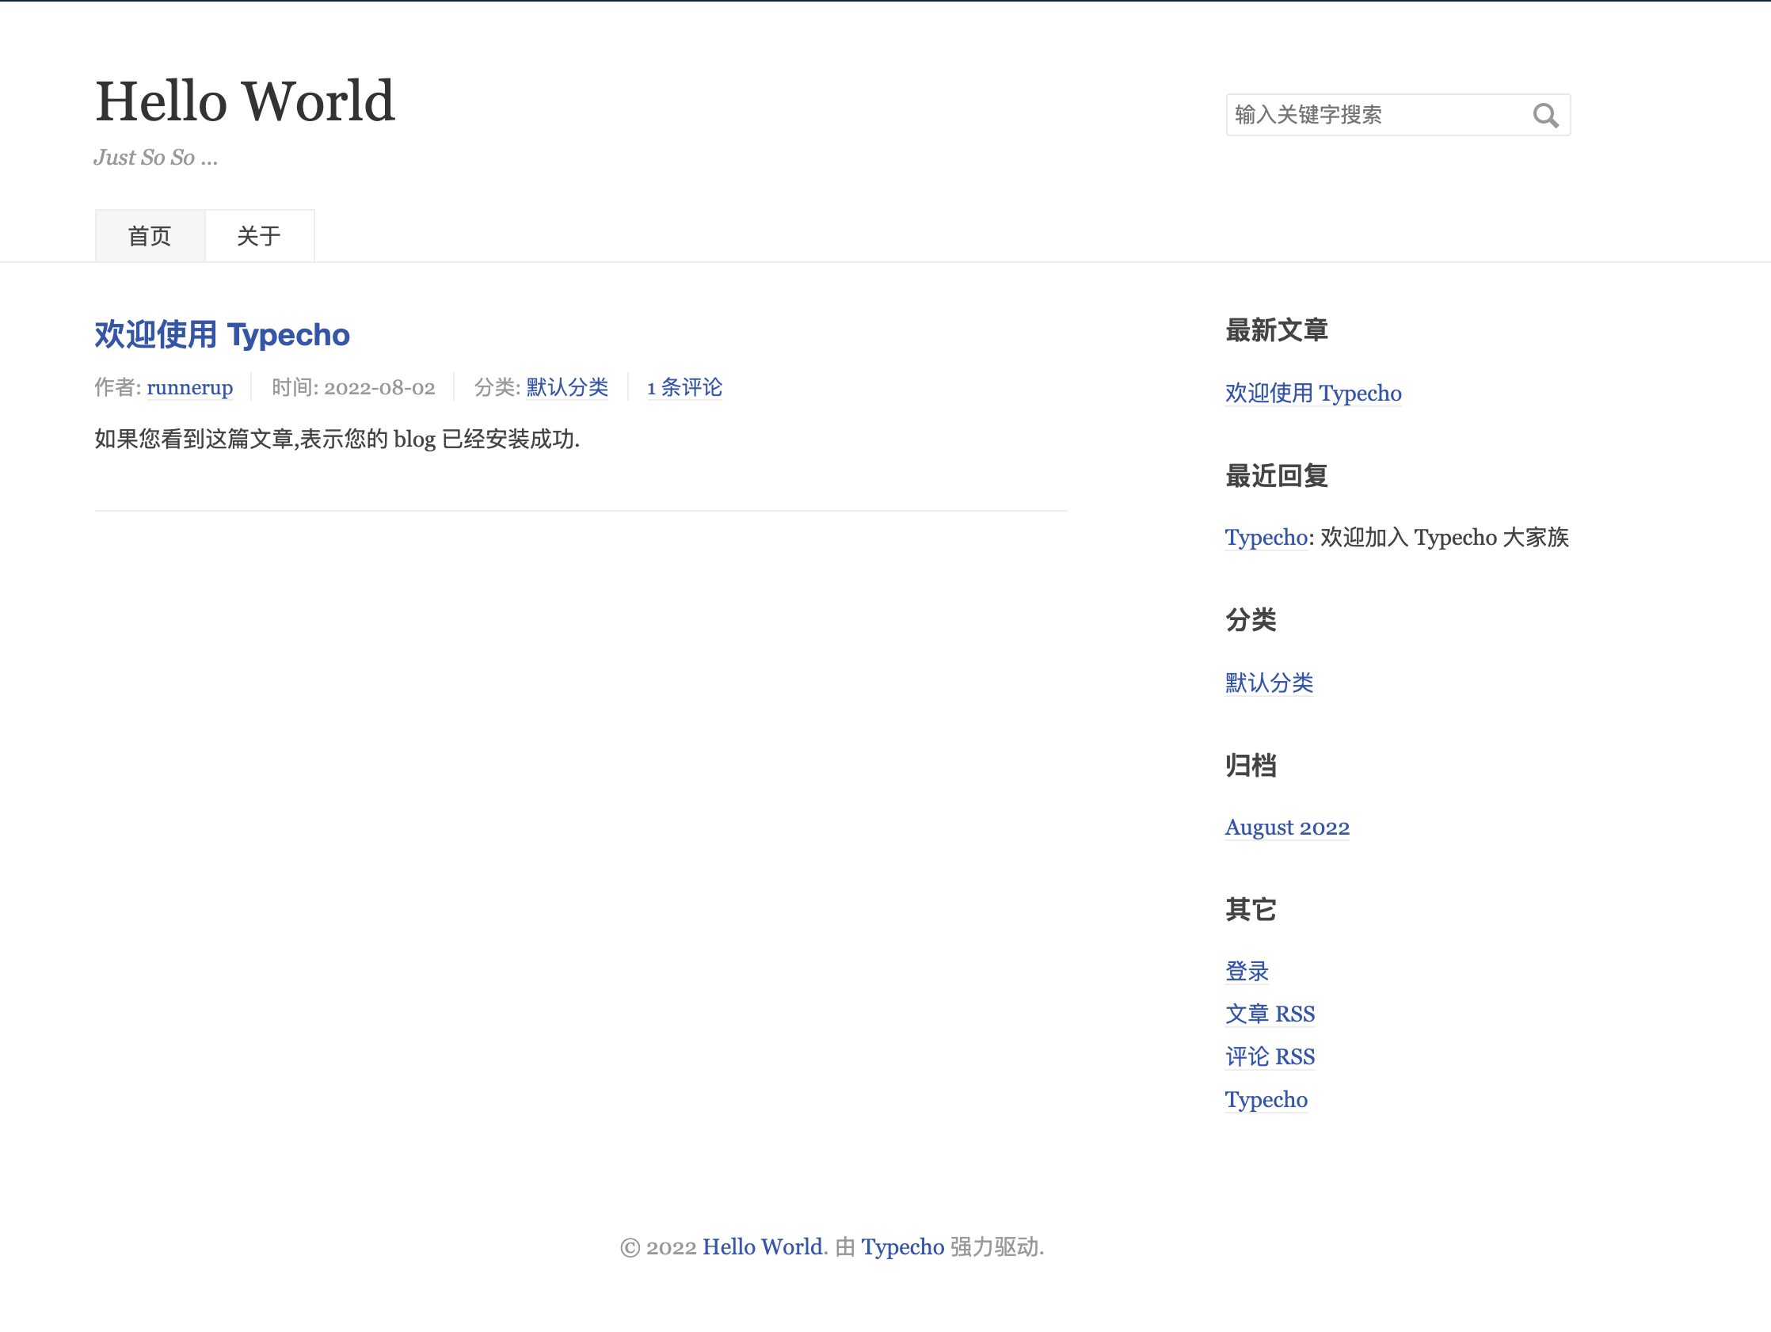Click the tagline Just So So ...
This screenshot has height=1332, width=1771.
tap(155, 157)
